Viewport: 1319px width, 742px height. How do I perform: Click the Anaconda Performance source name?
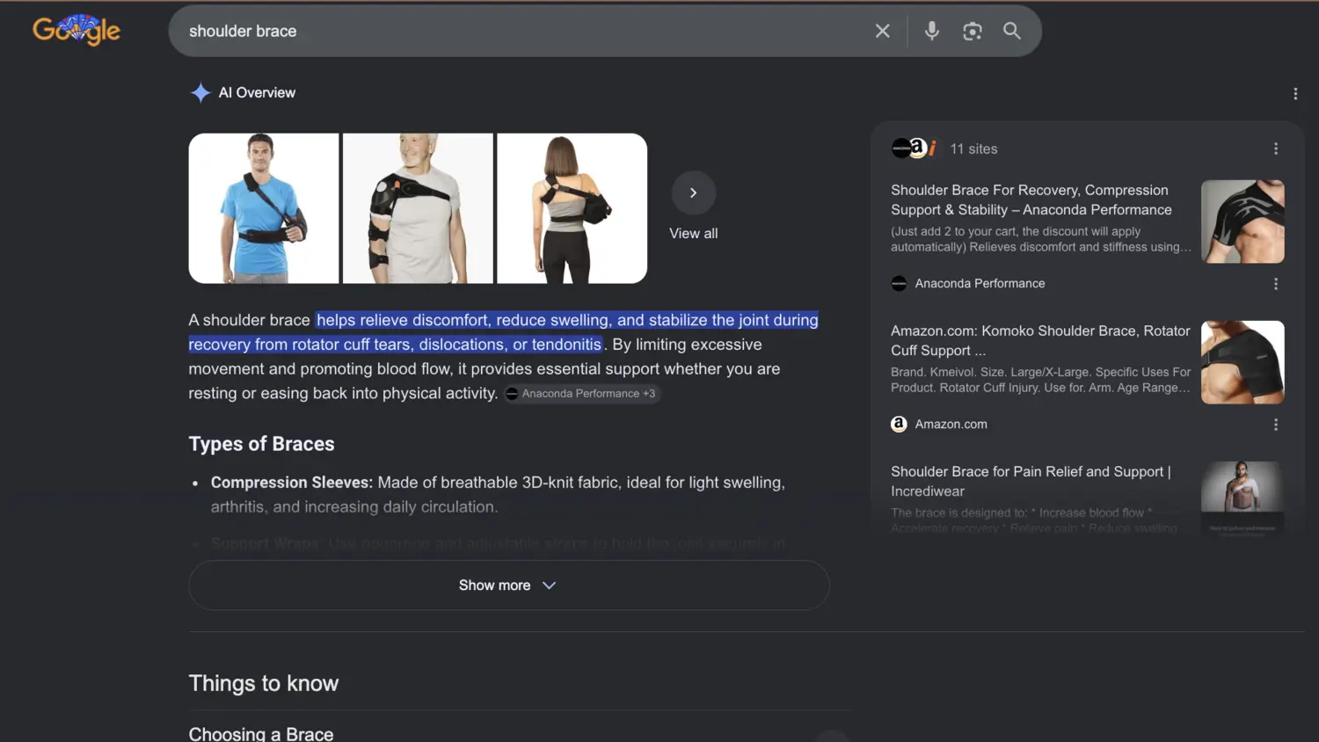click(980, 283)
